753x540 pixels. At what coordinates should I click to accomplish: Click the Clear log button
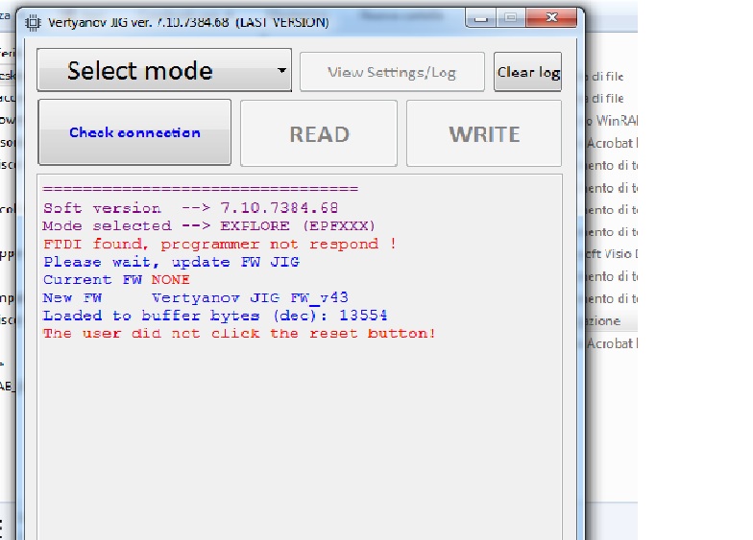point(528,72)
